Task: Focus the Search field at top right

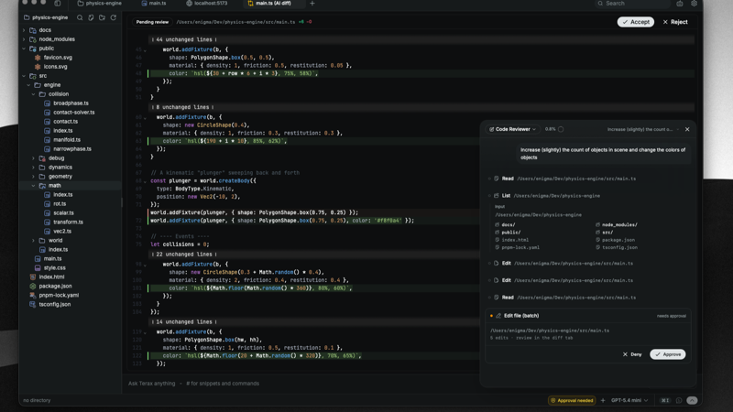Action: coord(633,4)
